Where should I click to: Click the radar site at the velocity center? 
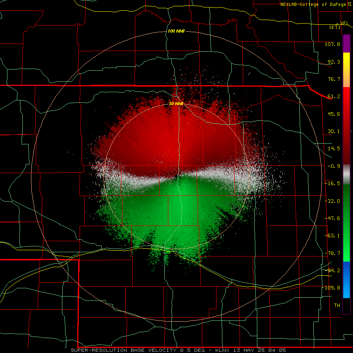pos(176,176)
